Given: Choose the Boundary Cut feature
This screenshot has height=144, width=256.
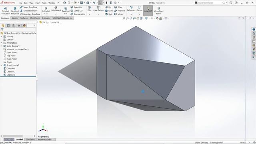Looking at the screenshot, I should (x=78, y=14).
